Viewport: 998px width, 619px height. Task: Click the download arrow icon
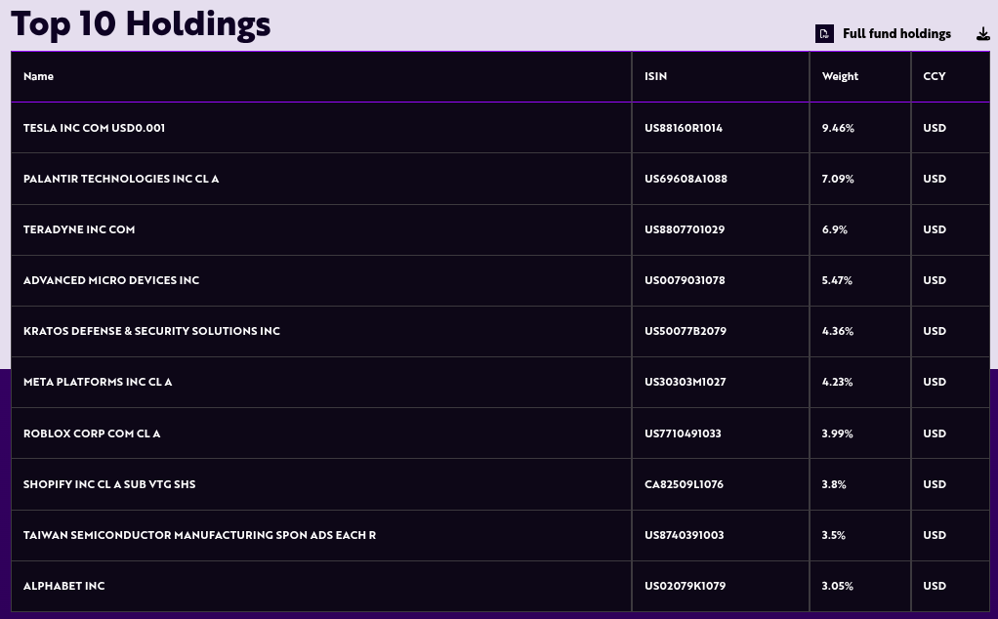tap(982, 34)
